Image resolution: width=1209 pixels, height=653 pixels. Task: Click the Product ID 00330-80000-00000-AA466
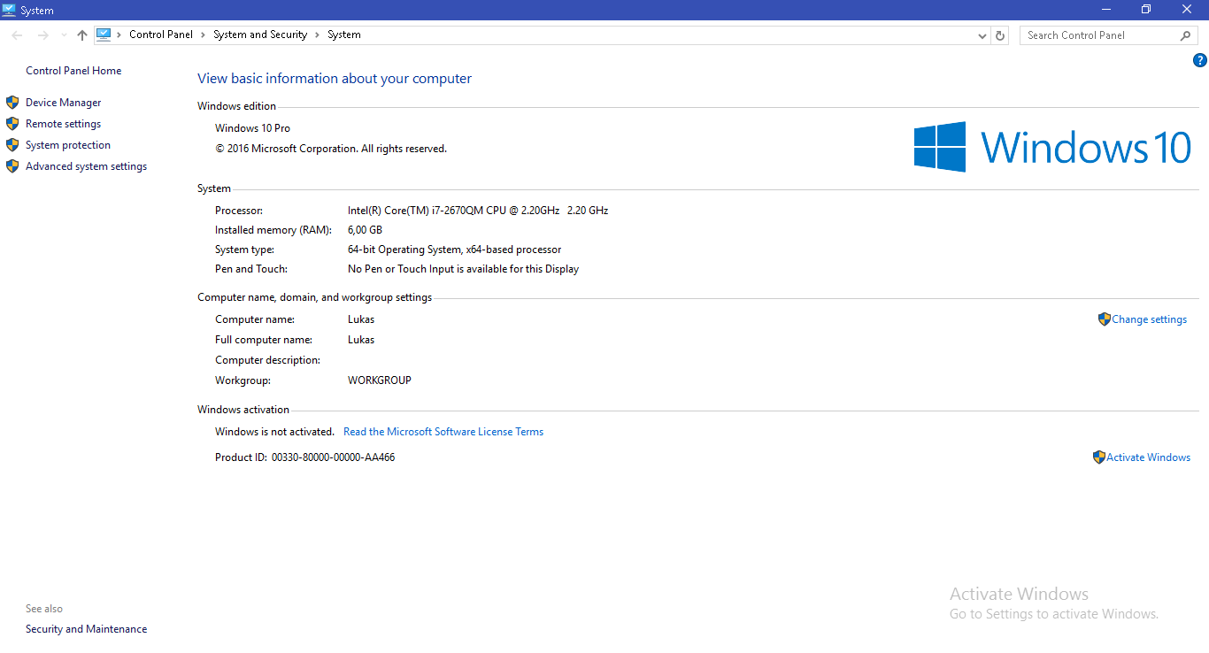[x=333, y=457]
